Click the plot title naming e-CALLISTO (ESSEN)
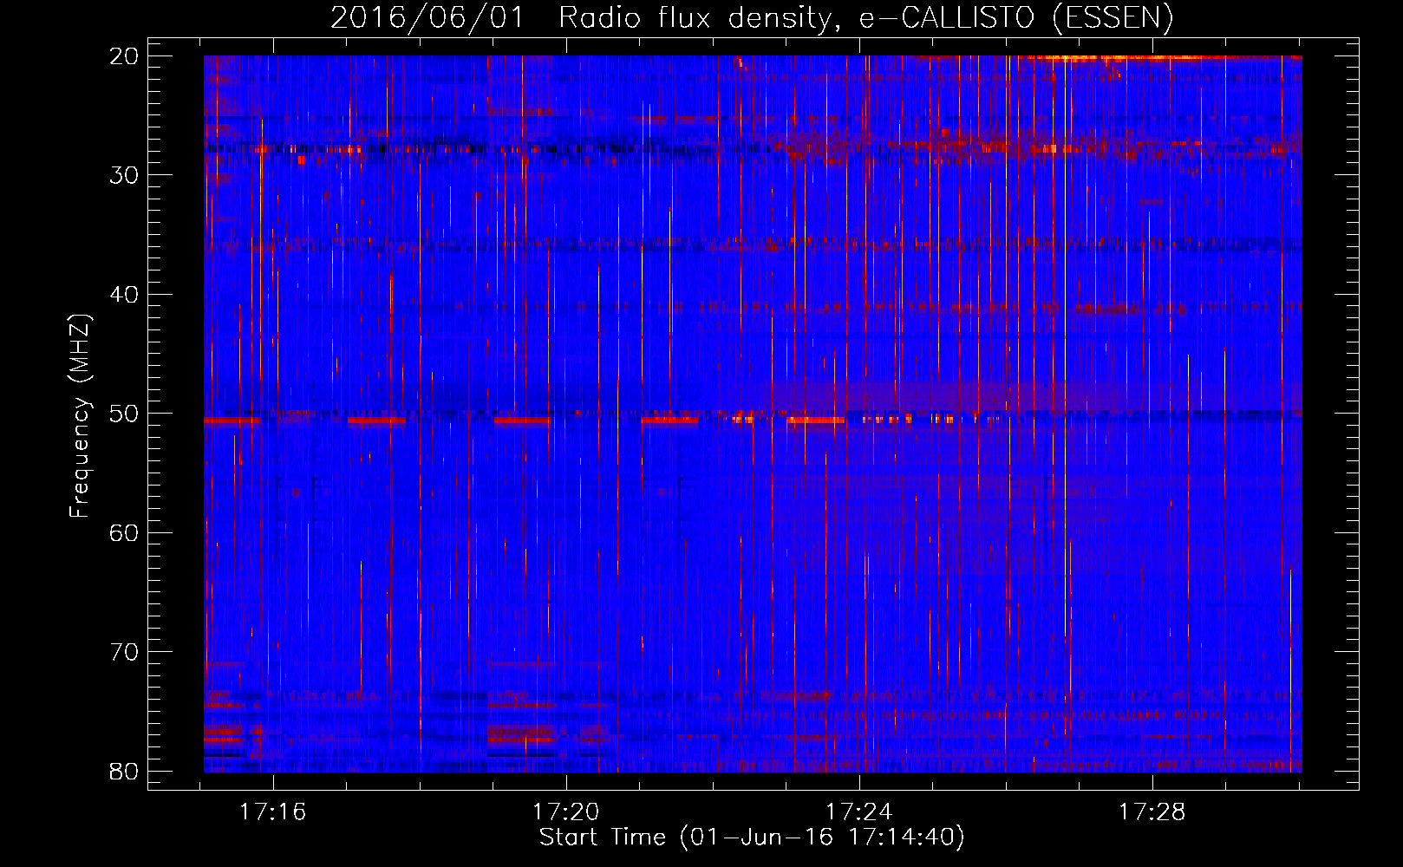The width and height of the screenshot is (1403, 867). [752, 17]
